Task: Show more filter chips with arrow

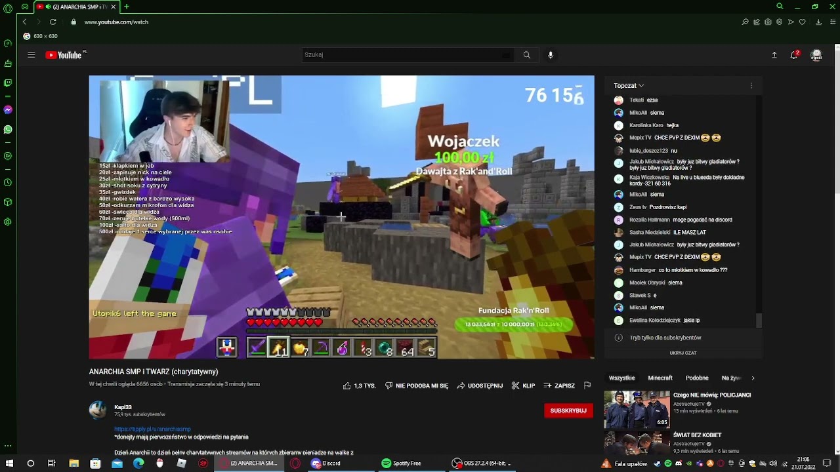Action: point(753,378)
